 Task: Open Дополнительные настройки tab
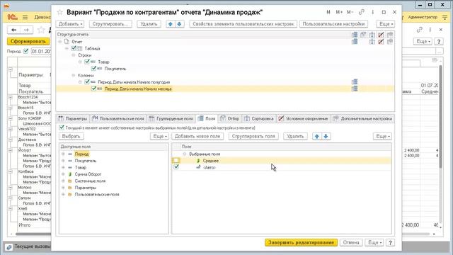coord(362,118)
